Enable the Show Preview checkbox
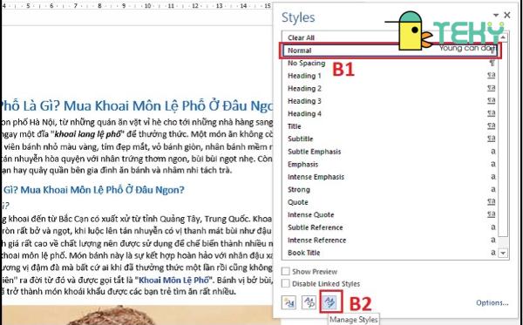The image size is (523, 325). pyautogui.click(x=286, y=271)
